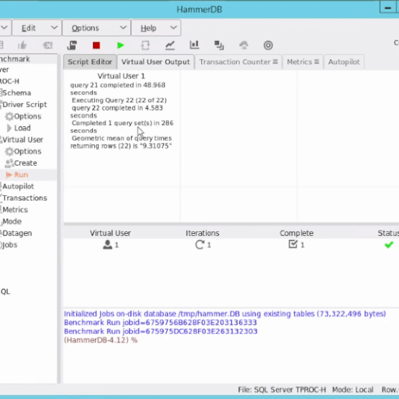Click 'File: SQL Server TPROC-H' in status bar
The image size is (399, 399).
[282, 389]
